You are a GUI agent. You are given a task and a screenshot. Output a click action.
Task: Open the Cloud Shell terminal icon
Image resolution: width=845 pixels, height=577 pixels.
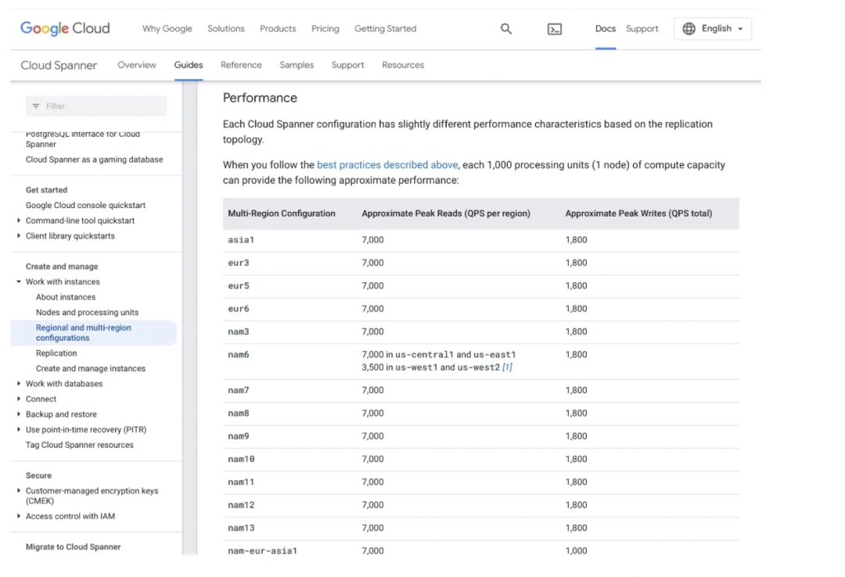555,29
